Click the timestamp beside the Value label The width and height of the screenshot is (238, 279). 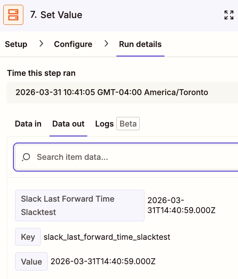tap(103, 262)
